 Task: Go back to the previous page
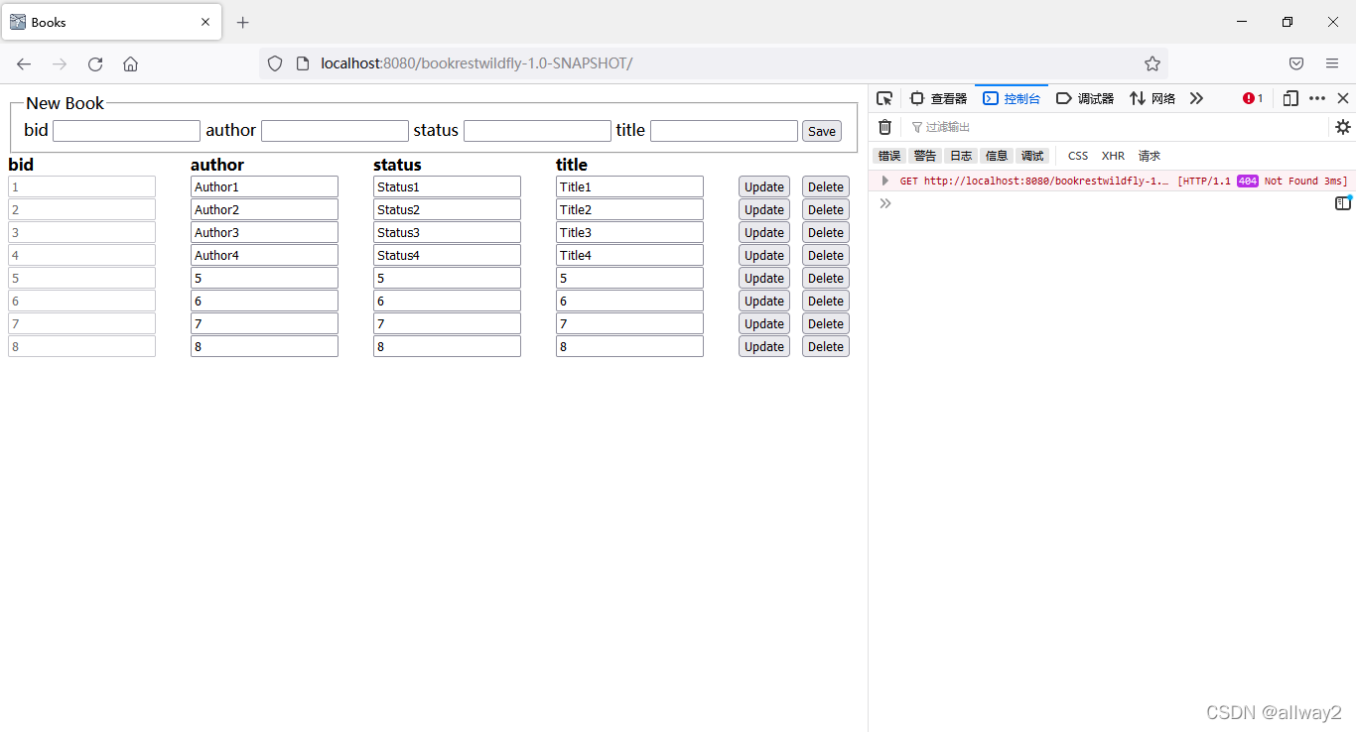click(24, 63)
